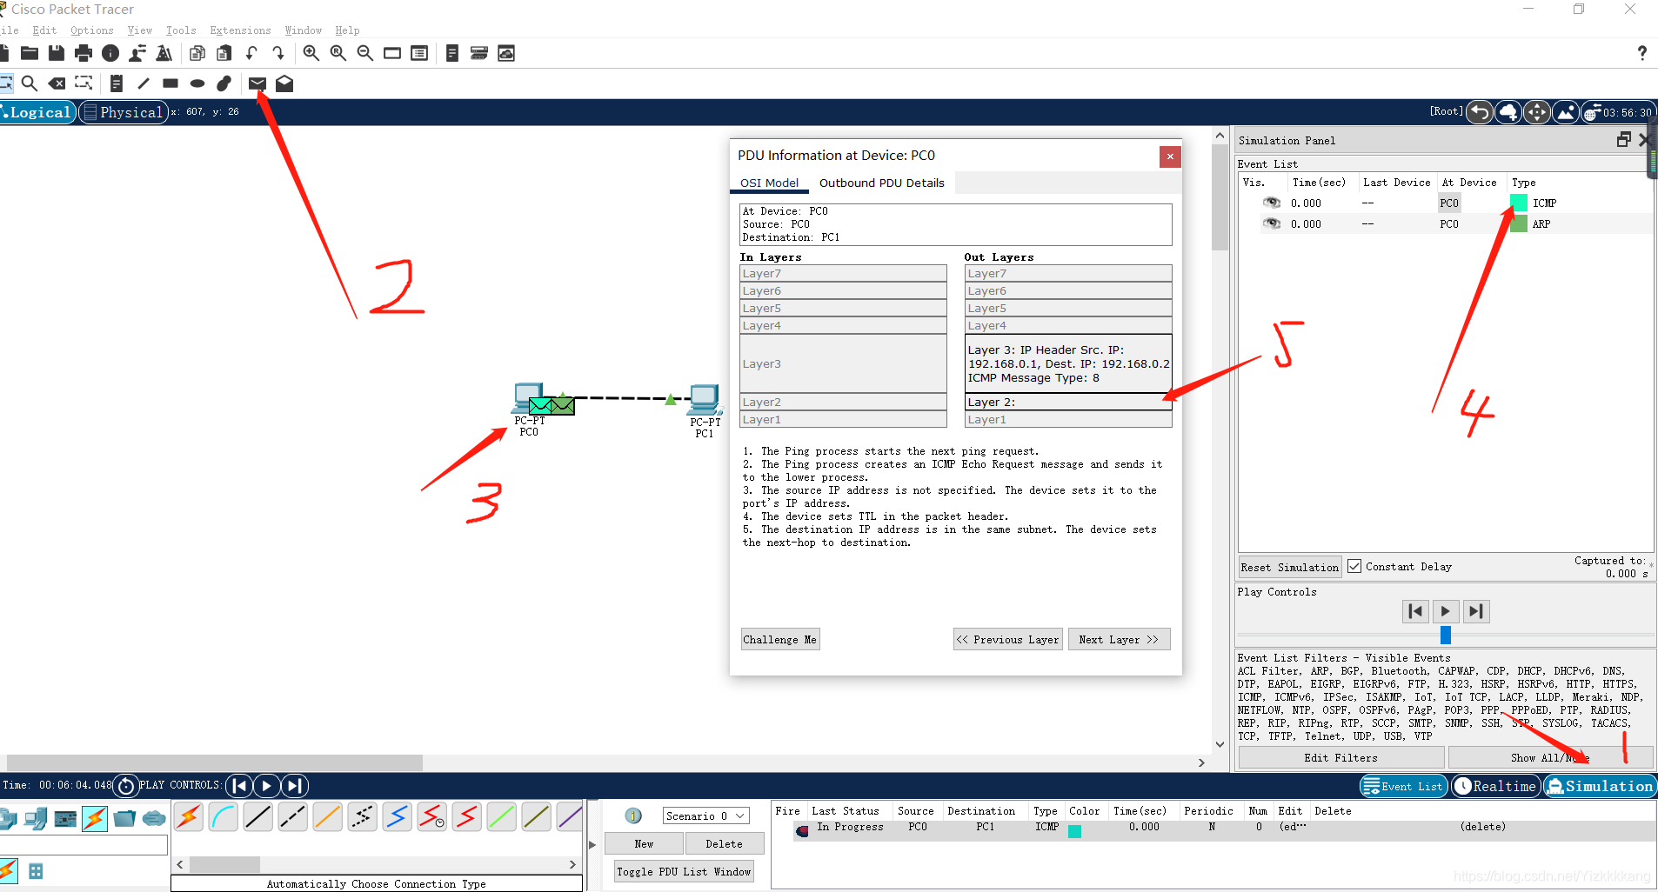Open file with the folder icon

(30, 54)
